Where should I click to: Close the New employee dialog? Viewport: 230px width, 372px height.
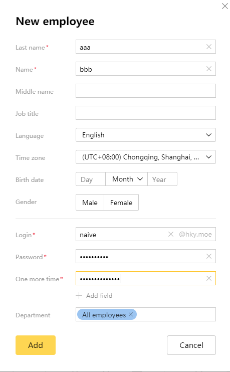click(225, 6)
